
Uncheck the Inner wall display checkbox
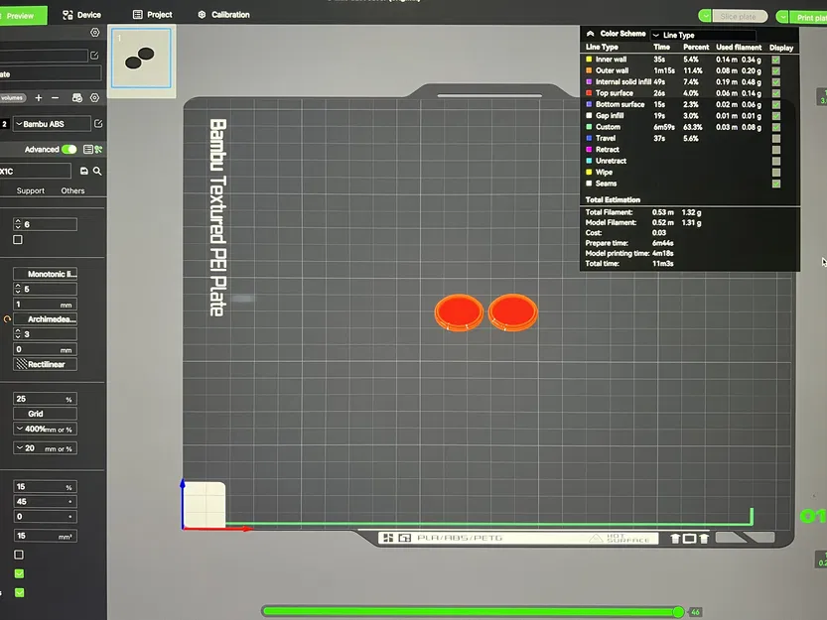point(775,60)
